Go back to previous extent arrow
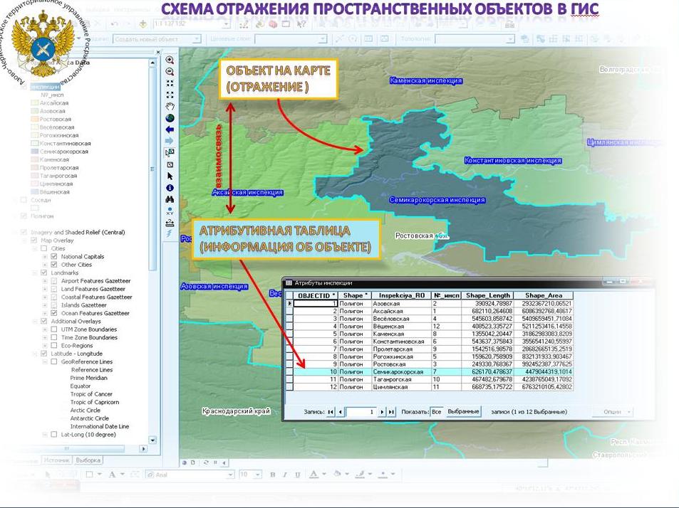Image resolution: width=679 pixels, height=508 pixels. tap(170, 129)
